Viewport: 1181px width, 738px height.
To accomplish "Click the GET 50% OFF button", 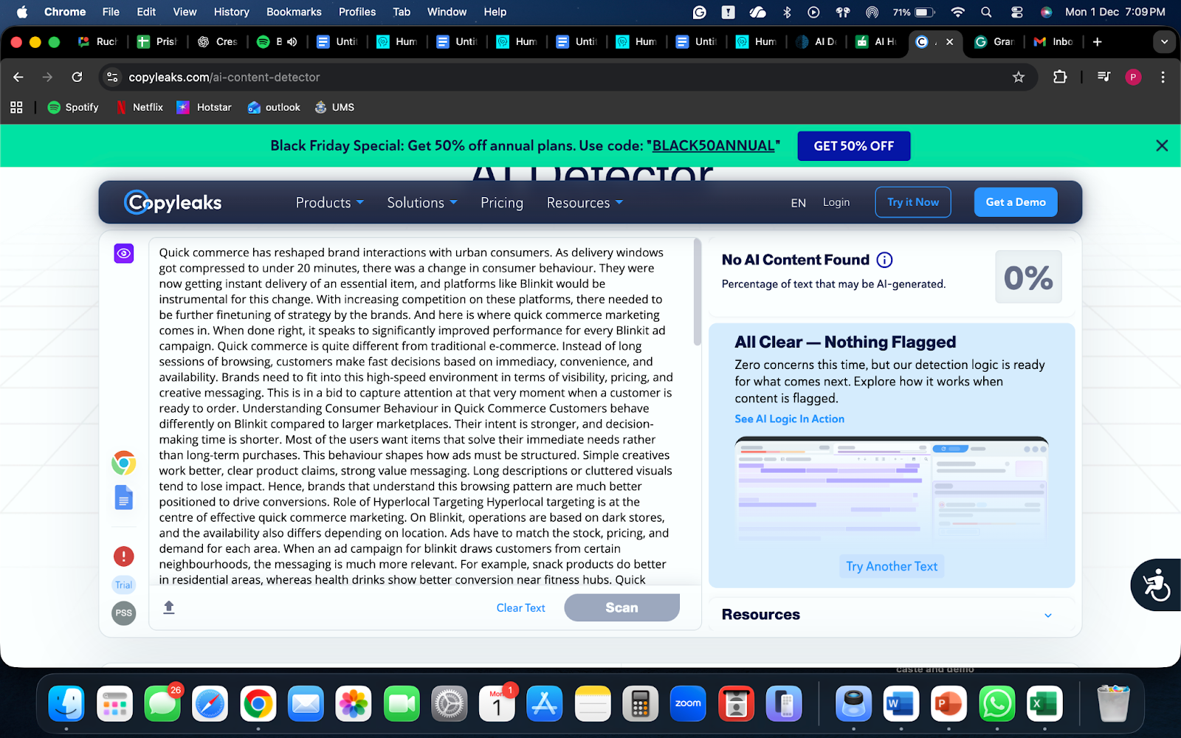I will click(x=853, y=146).
